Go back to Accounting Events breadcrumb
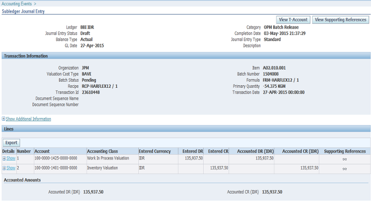 click(x=17, y=4)
